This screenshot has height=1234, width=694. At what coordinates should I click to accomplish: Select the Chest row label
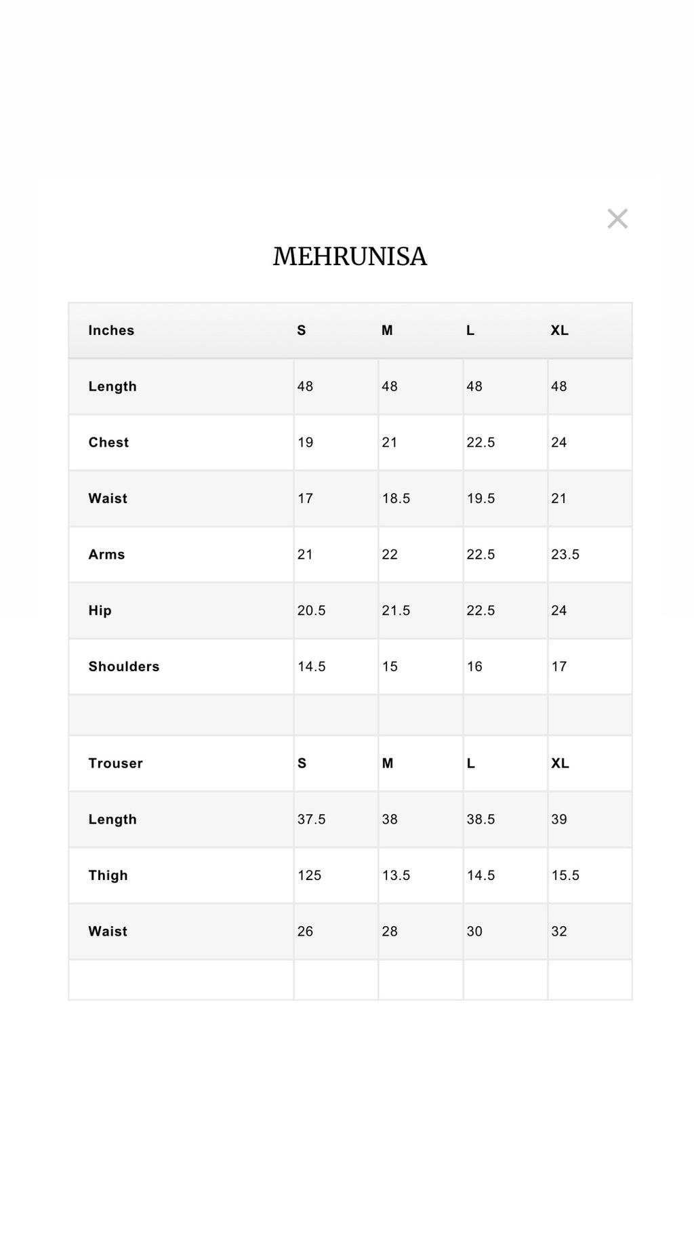(108, 442)
